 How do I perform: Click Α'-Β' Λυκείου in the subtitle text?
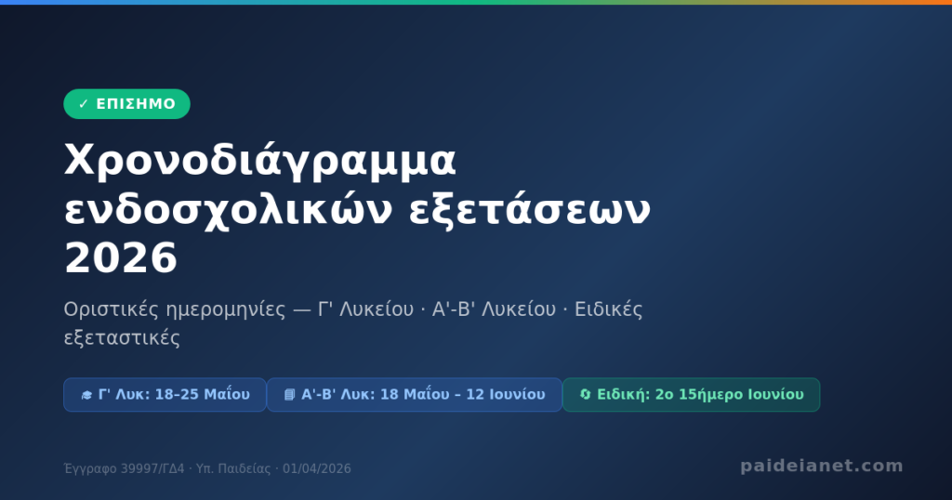coord(493,309)
